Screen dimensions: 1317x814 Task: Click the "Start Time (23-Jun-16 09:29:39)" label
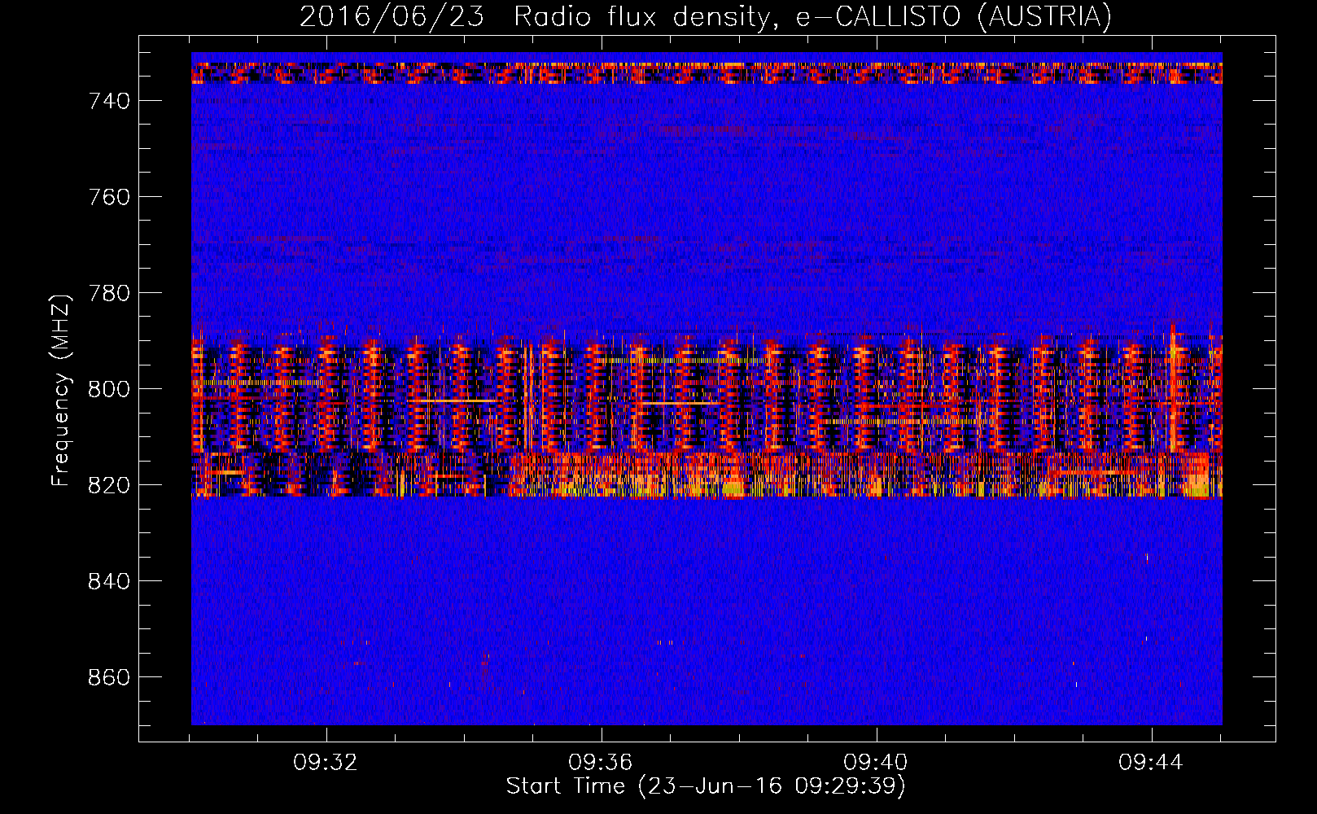coord(706,786)
